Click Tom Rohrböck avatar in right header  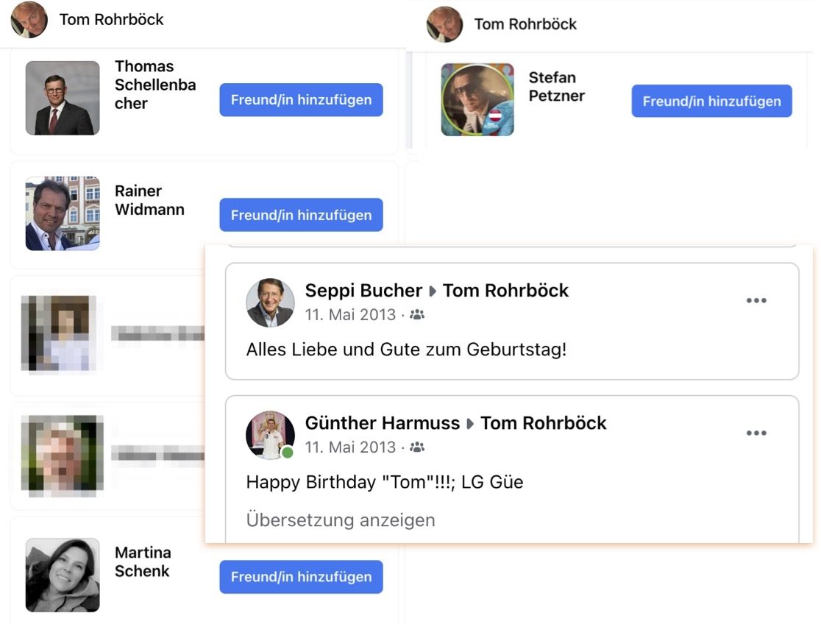click(x=444, y=24)
